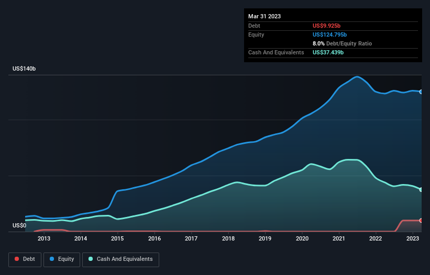Click the Debt row label in tooltip

(x=254, y=26)
